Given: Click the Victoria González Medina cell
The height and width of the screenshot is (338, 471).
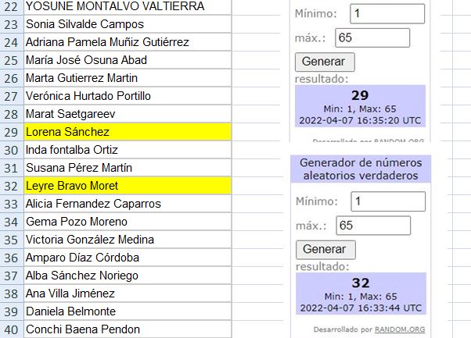Looking at the screenshot, I should point(128,240).
